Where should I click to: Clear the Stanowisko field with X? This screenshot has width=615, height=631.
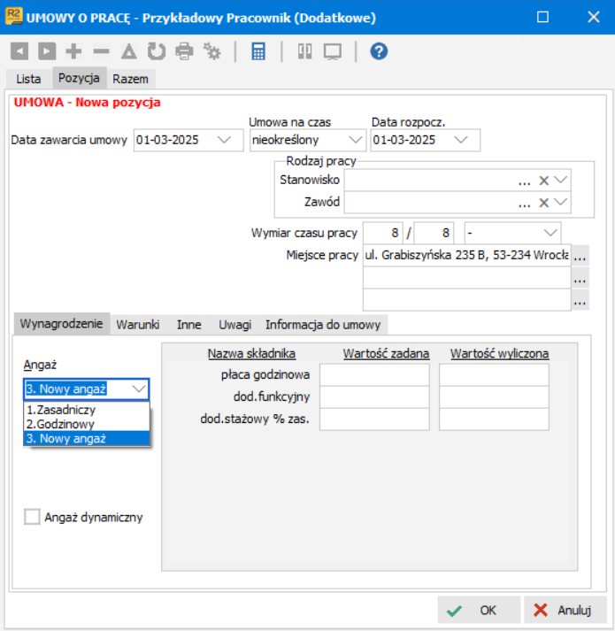(x=543, y=181)
